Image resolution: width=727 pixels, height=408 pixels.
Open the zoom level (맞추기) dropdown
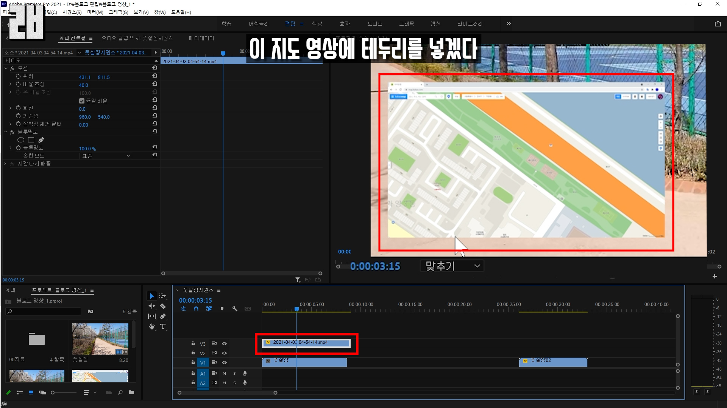point(452,266)
